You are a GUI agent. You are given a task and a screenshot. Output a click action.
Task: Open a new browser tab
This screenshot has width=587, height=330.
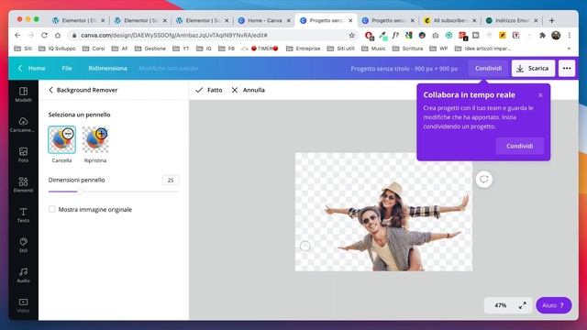pyautogui.click(x=551, y=20)
